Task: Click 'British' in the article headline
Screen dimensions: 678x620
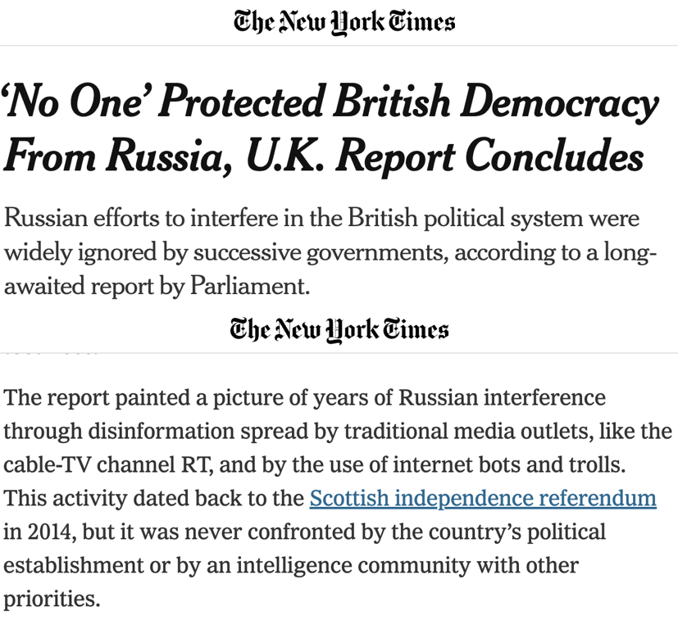Action: pos(392,102)
